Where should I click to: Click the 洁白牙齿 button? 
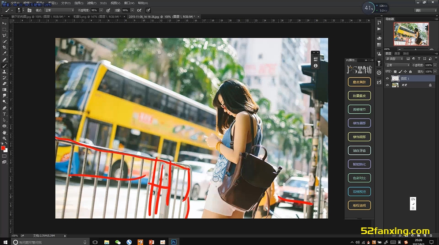(x=359, y=150)
